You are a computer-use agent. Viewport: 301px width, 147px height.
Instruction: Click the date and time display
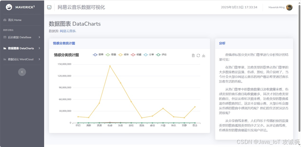[239, 8]
